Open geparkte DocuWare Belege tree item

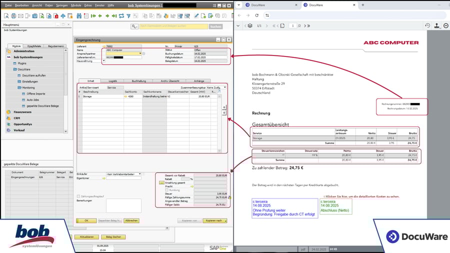42,106
